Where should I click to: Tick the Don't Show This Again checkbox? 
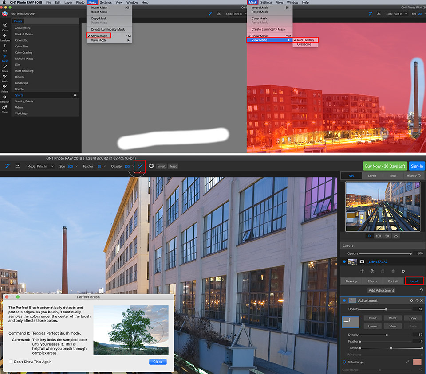(11, 362)
